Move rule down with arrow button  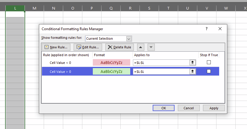(x=151, y=47)
